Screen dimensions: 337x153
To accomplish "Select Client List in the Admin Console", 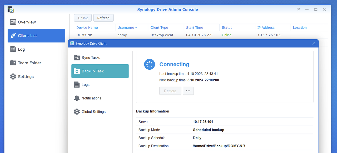I will (36, 36).
